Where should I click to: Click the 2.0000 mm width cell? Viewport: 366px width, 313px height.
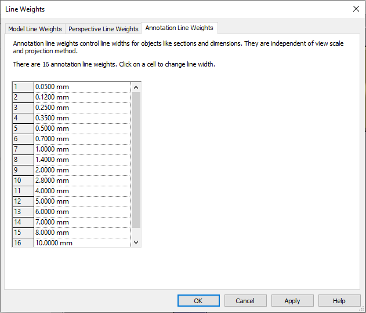[x=81, y=170]
